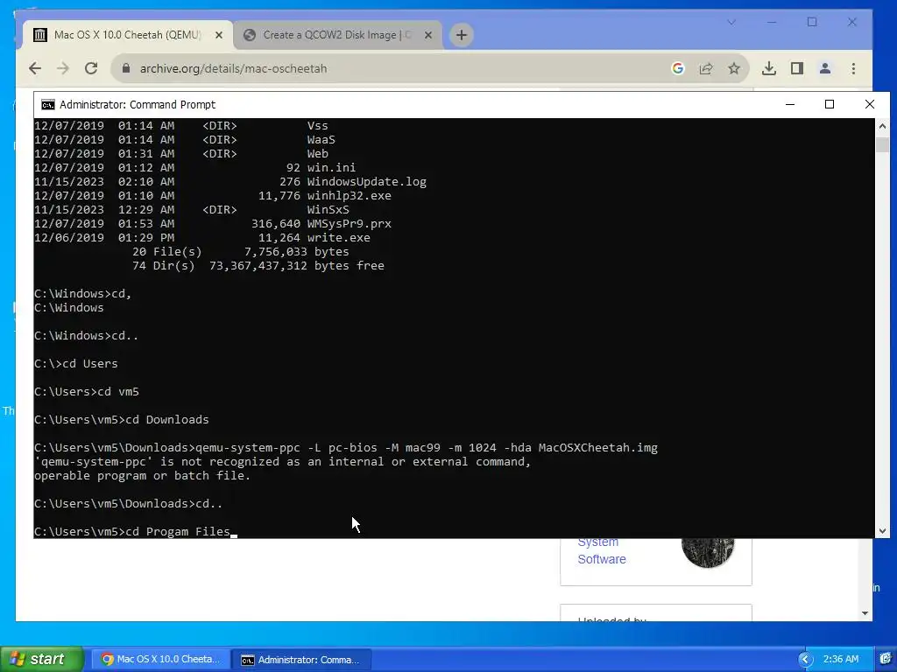This screenshot has width=897, height=672.
Task: Click the lock icon in address bar
Action: click(x=126, y=68)
